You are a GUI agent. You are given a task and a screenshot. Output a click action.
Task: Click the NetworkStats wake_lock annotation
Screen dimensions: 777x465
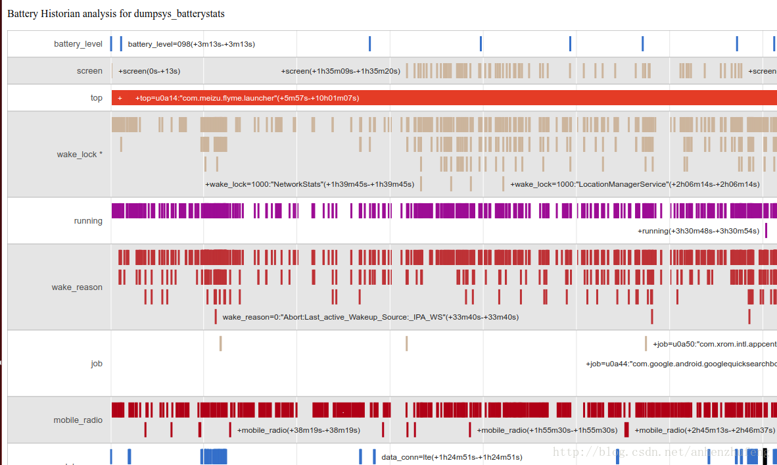(310, 184)
